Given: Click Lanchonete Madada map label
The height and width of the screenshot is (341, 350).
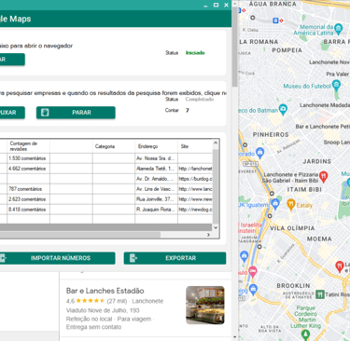Looking at the screenshot, I should click(x=325, y=105).
